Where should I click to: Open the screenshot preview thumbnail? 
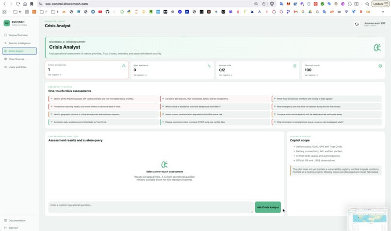point(368,219)
